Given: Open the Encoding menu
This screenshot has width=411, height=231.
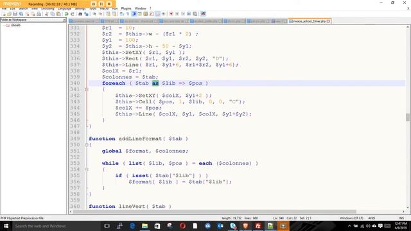Looking at the screenshot, I should pos(48,8).
